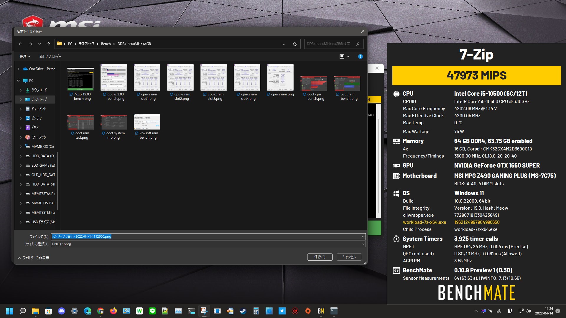The image size is (566, 318).
Task: Switch to BenchMate in taskbar
Action: [x=321, y=311]
